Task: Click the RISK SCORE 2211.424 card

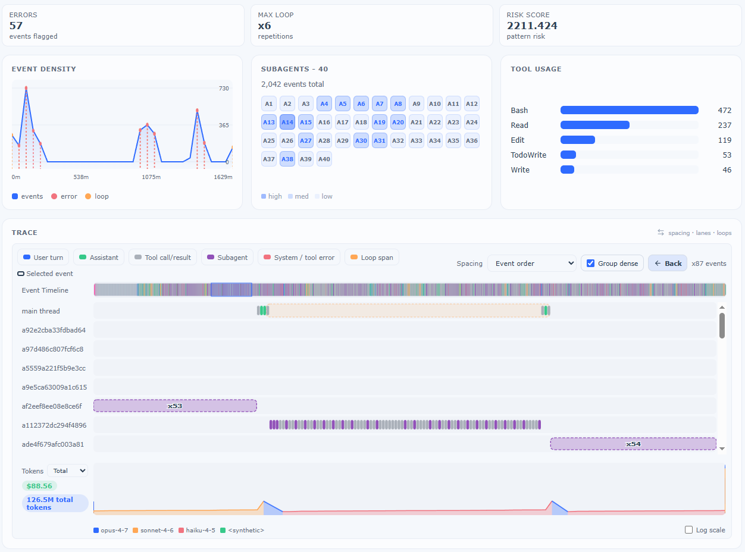Action: [x=621, y=25]
